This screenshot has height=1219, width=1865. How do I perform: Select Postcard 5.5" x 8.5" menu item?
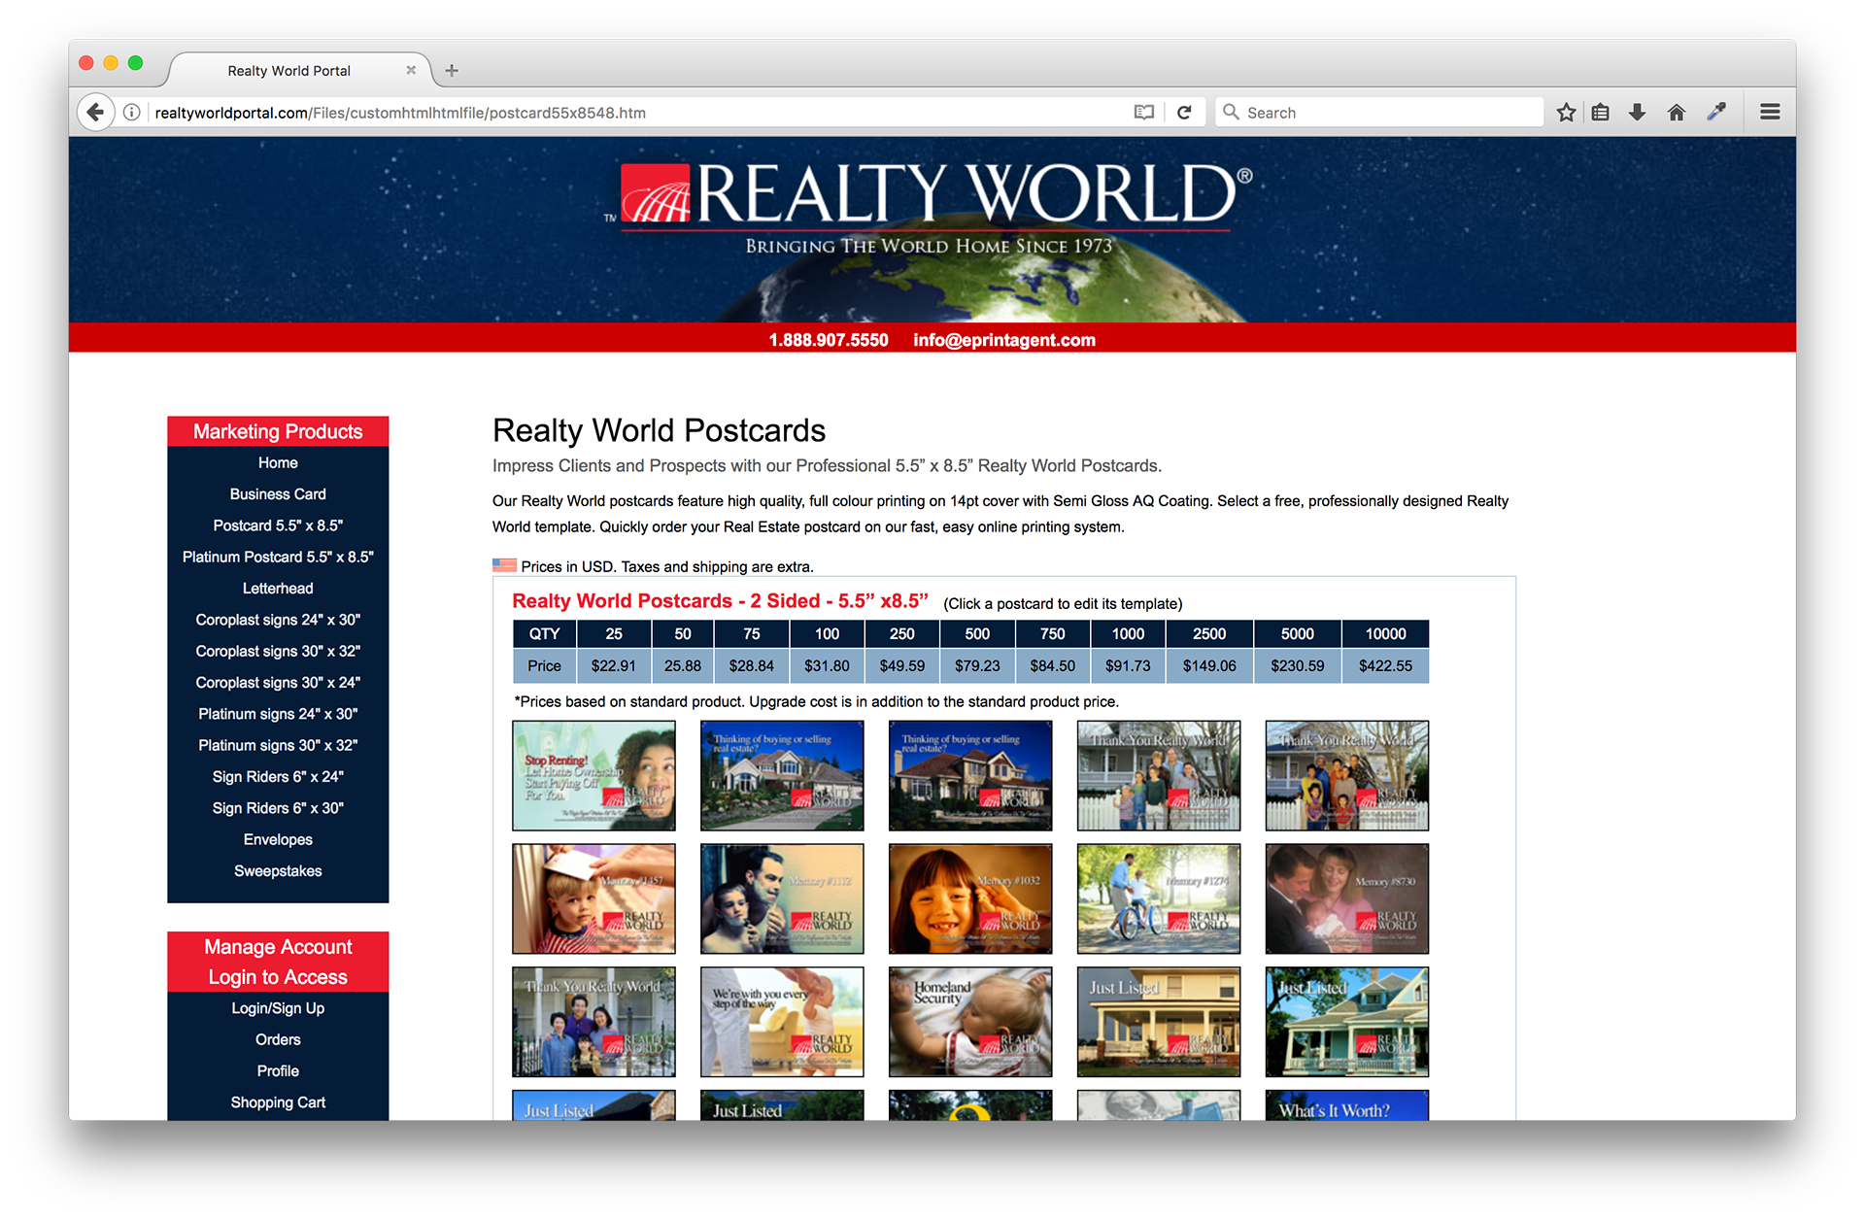[x=278, y=525]
